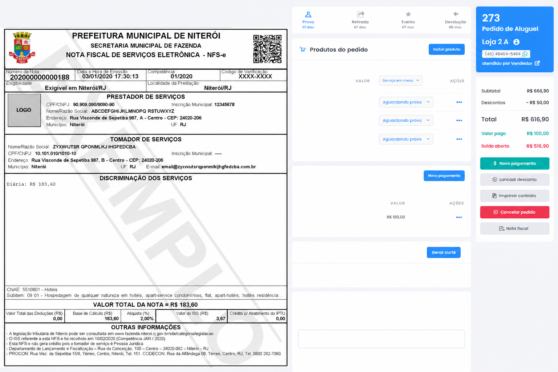Click the grey LOGO placeholder on the invoice
This screenshot has width=558, height=372.
click(24, 110)
